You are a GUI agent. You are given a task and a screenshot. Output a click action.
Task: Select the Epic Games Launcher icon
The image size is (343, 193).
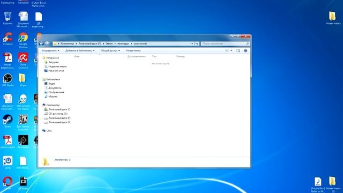23,123
